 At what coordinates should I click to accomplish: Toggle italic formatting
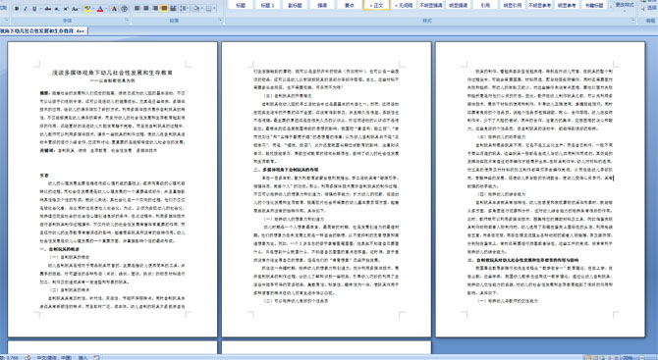(x=26, y=9)
